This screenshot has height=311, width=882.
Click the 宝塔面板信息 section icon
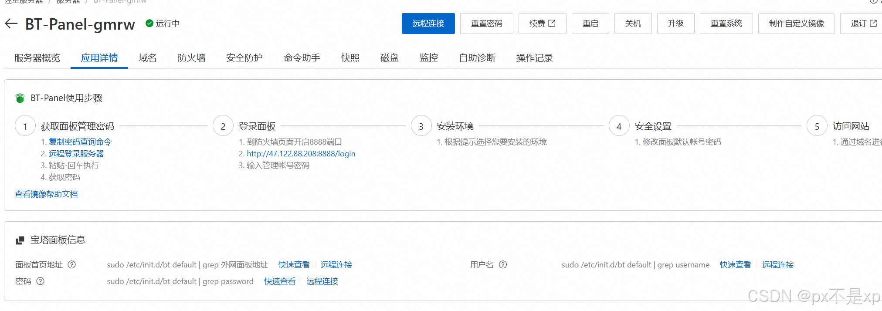[20, 240]
